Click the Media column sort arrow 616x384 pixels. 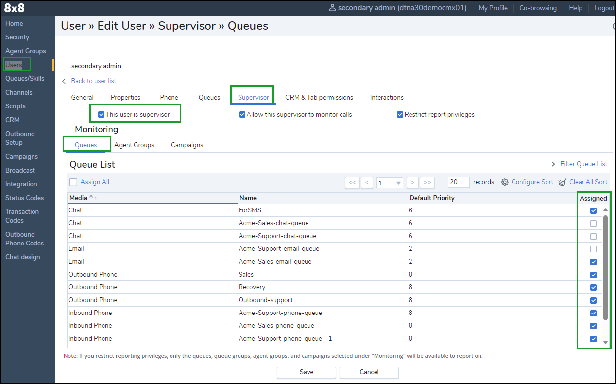click(91, 198)
